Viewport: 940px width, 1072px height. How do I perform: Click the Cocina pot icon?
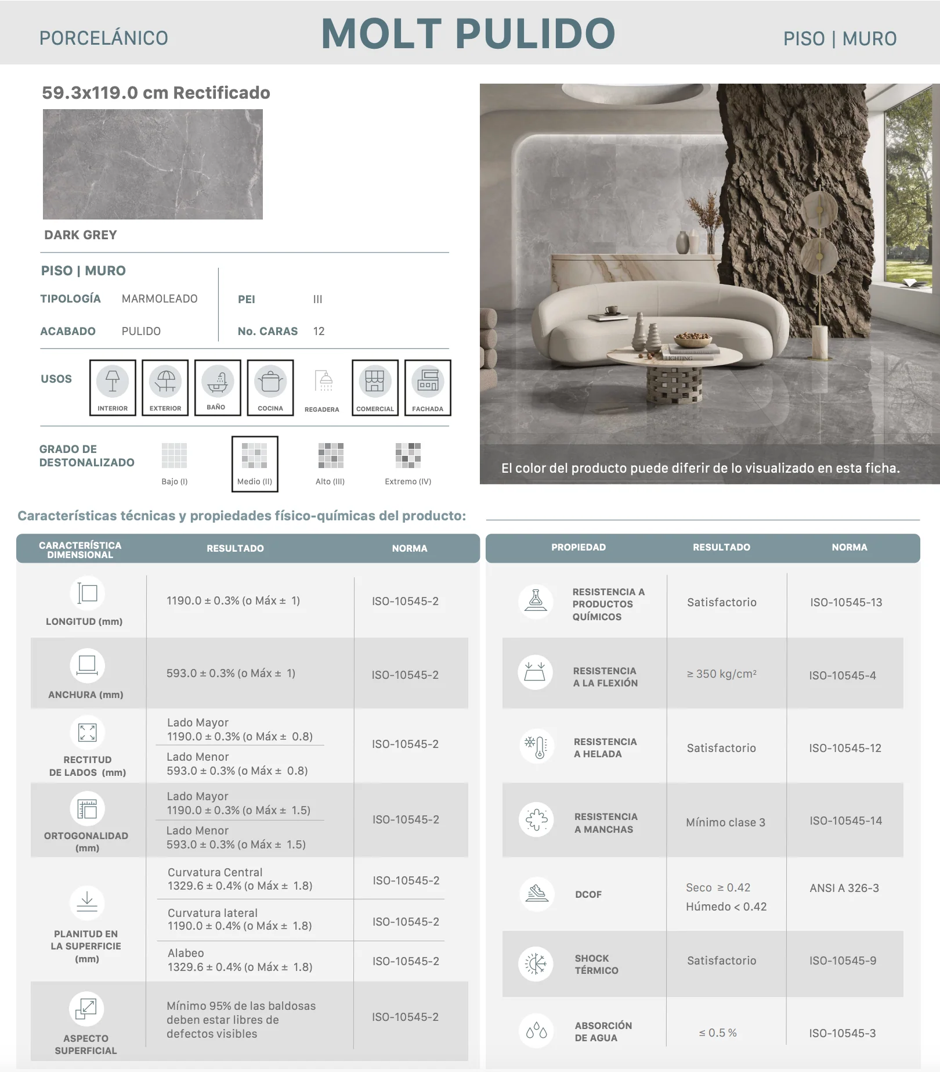270,382
